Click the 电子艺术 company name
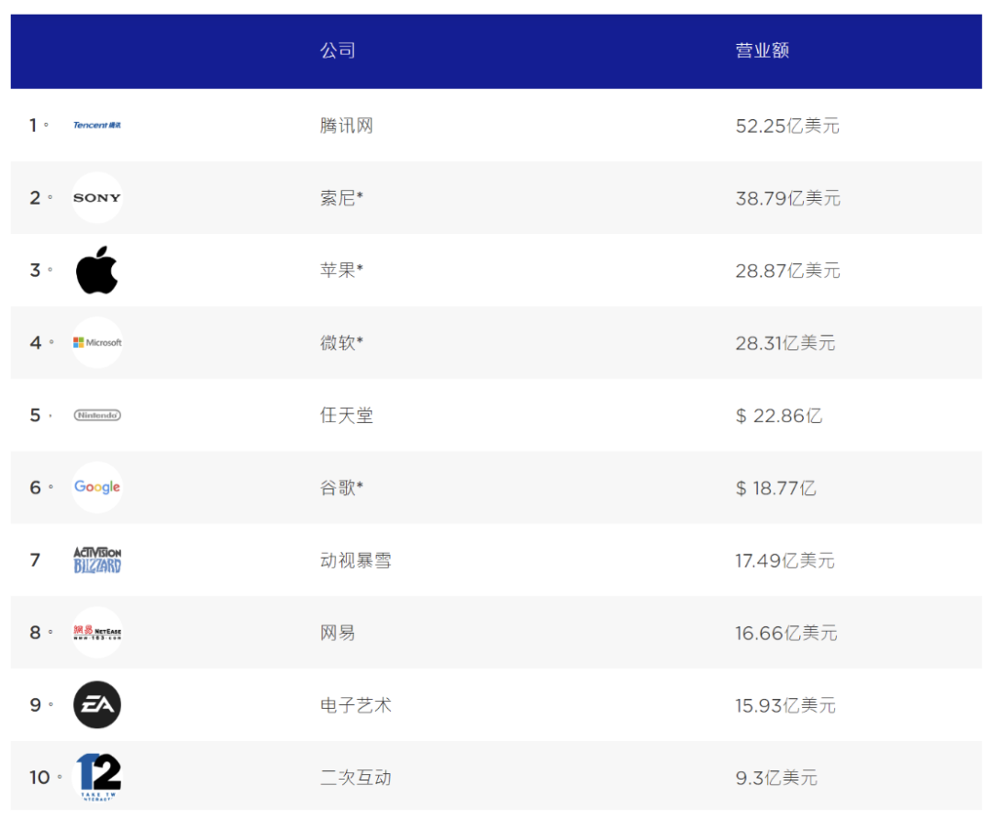This screenshot has width=991, height=819. pyautogui.click(x=355, y=705)
